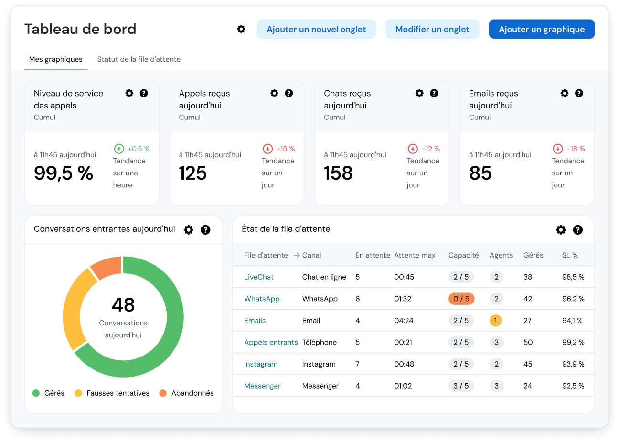This screenshot has height=443, width=619.
Task: Open Appels entrants queue link
Action: tap(271, 342)
